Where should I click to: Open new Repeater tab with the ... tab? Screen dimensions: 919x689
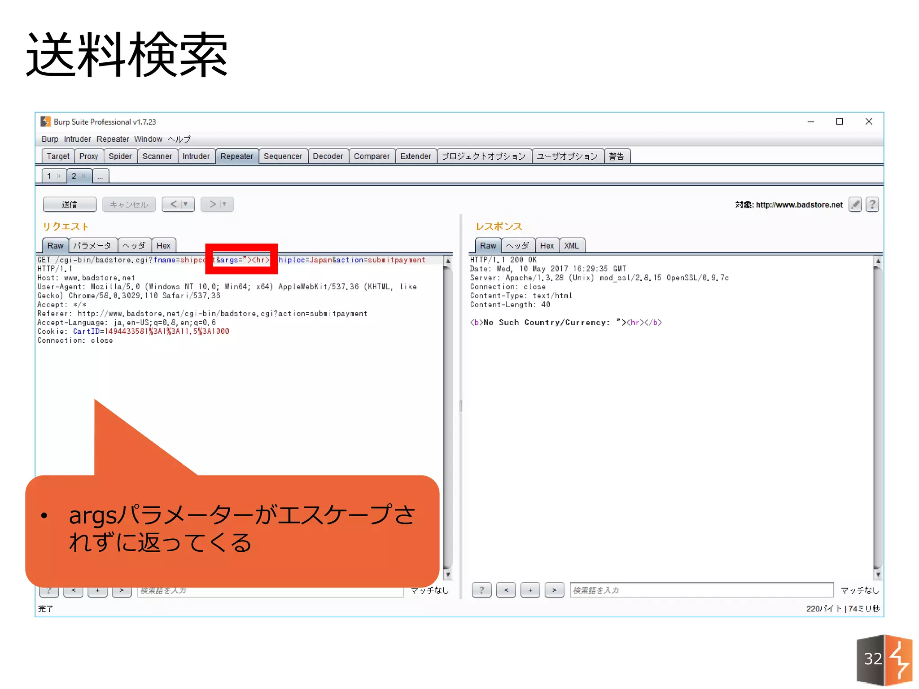[101, 176]
